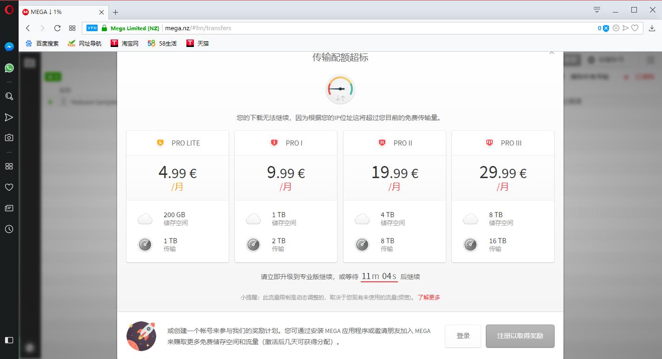Click the send arrow icon in the address bar
The height and width of the screenshot is (359, 662).
625,28
